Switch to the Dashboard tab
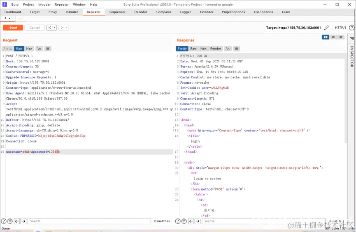Image resolution: width=356 pixels, height=232 pixels. [13, 12]
